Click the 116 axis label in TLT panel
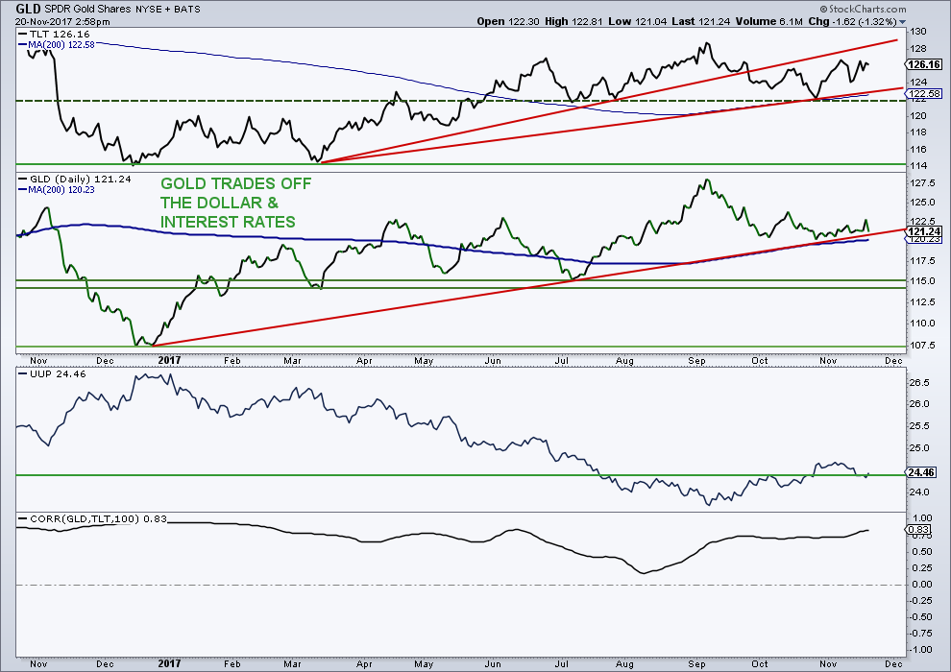 tap(917, 149)
